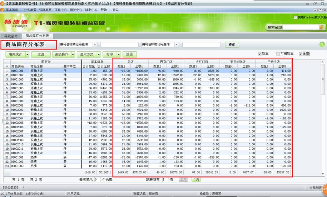Viewport: 327px width, 197px height.
Task: Focus the second query text field
Action: point(201,45)
